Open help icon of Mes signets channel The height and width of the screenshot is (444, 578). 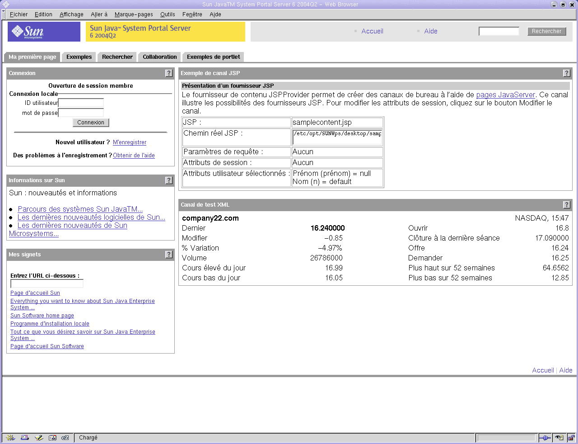[x=169, y=255]
